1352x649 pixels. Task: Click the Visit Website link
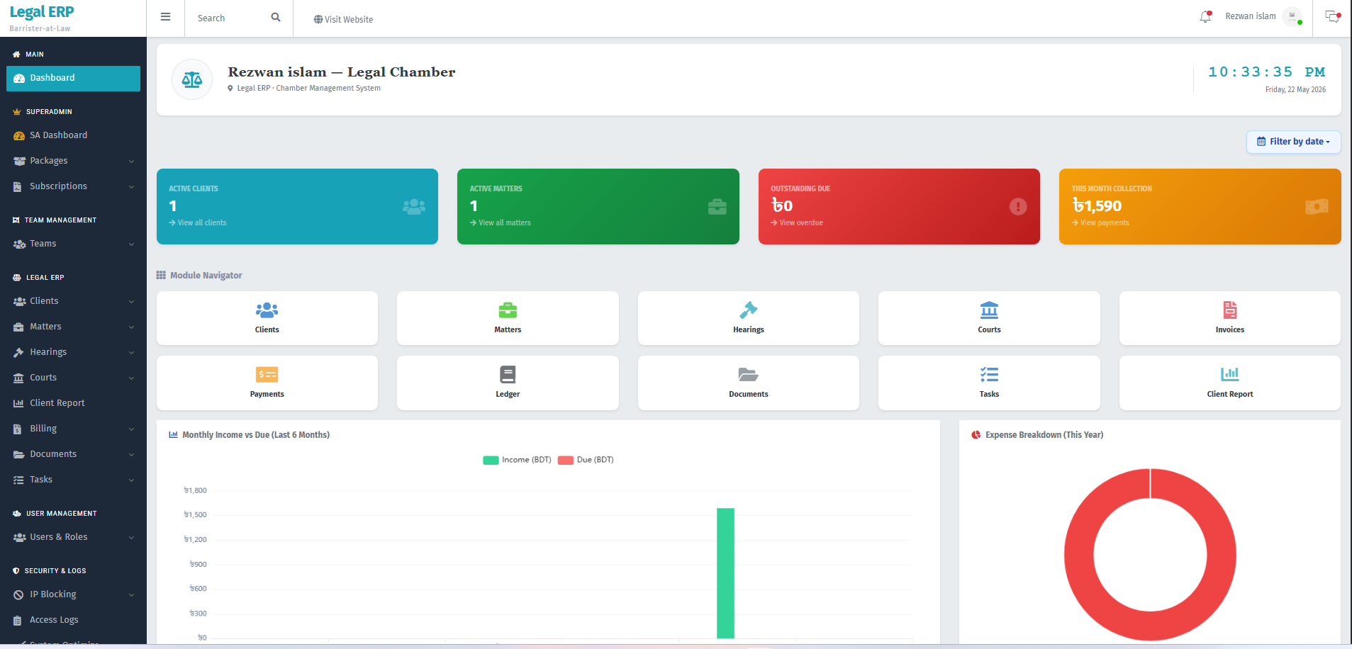(x=343, y=19)
